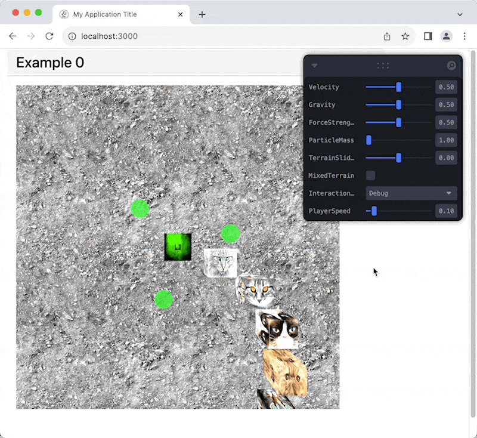The image size is (477, 438).
Task: Expand the tab search chevron
Action: coord(460,14)
